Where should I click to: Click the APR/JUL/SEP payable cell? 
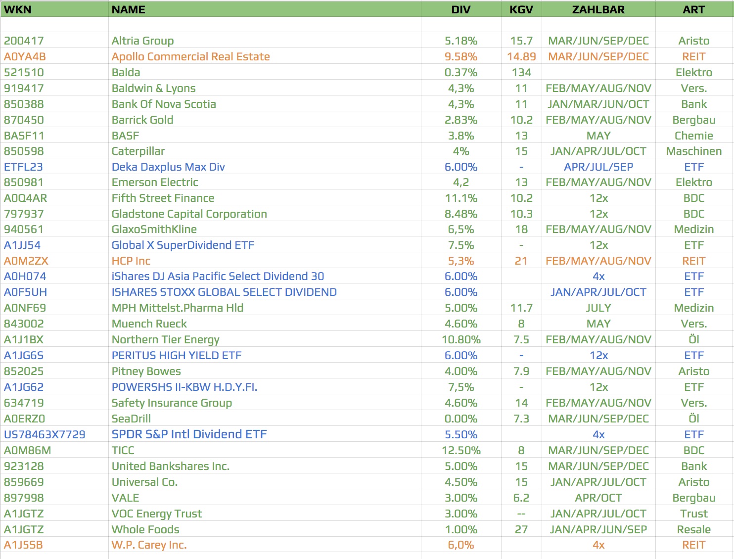point(598,167)
